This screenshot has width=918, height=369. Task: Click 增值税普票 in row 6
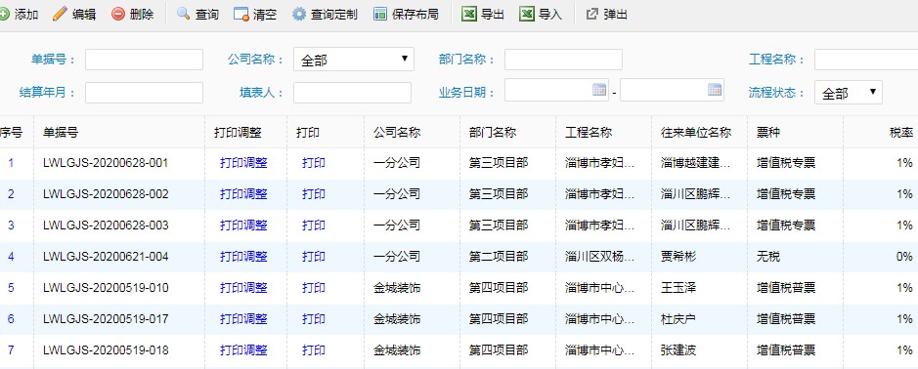coord(786,318)
